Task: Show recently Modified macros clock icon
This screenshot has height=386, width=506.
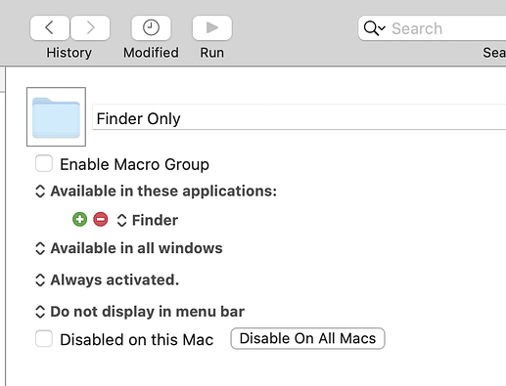Action: coord(151,28)
